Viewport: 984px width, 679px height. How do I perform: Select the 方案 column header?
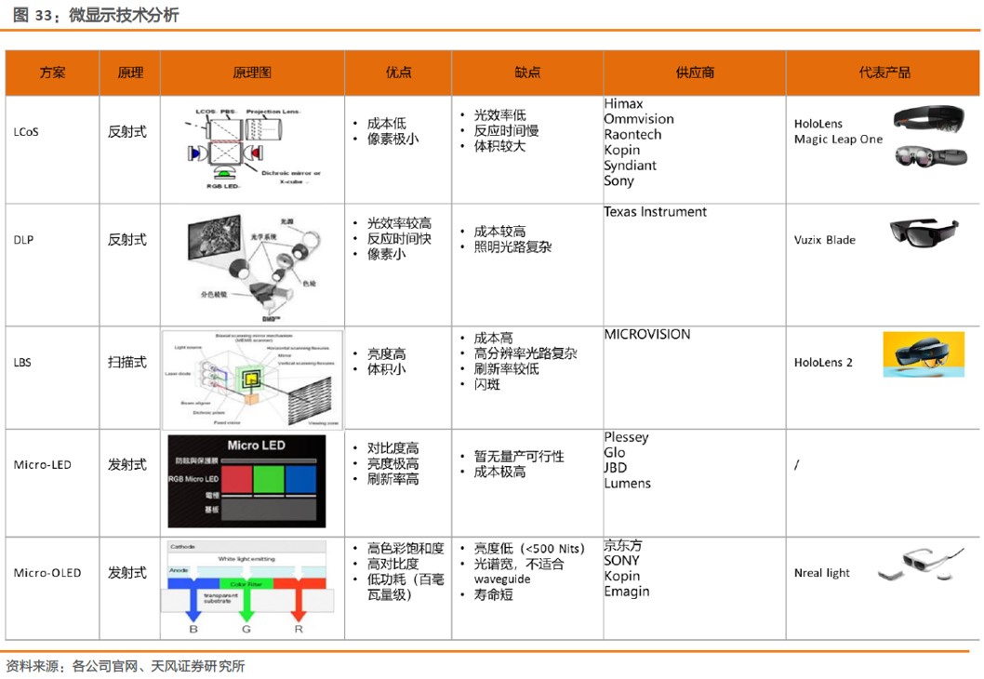[52, 73]
